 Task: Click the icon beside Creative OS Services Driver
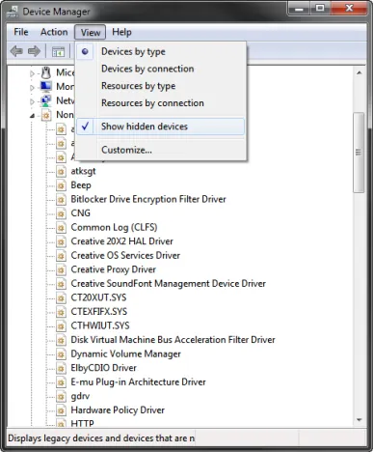click(x=61, y=256)
